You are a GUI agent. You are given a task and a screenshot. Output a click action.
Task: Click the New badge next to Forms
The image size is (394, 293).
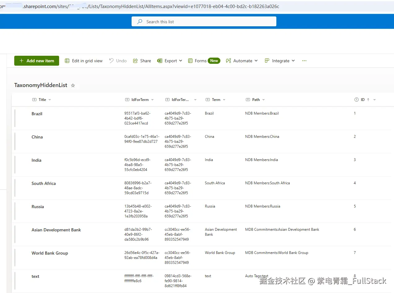click(x=214, y=61)
